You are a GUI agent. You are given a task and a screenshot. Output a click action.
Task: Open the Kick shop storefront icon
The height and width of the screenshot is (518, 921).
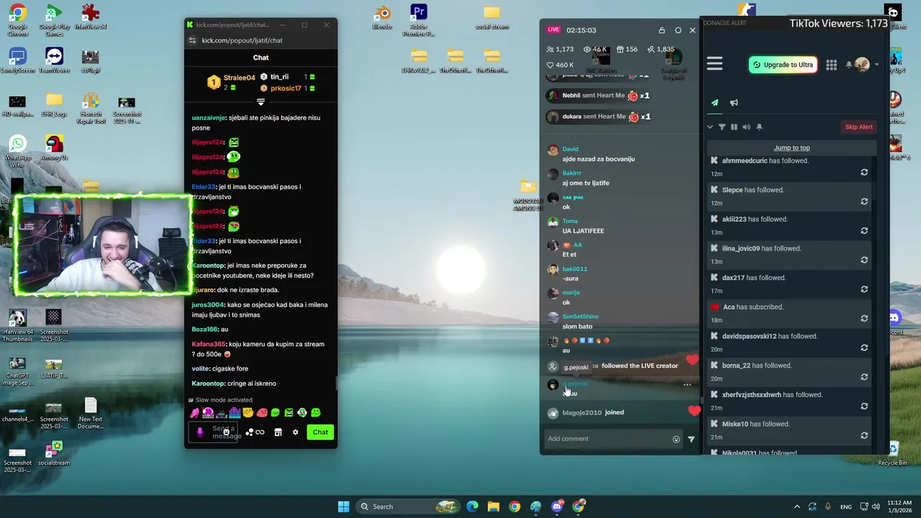tap(278, 432)
